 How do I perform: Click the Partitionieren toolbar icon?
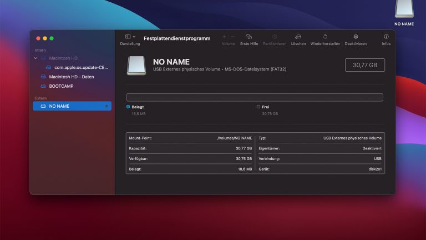(x=274, y=37)
